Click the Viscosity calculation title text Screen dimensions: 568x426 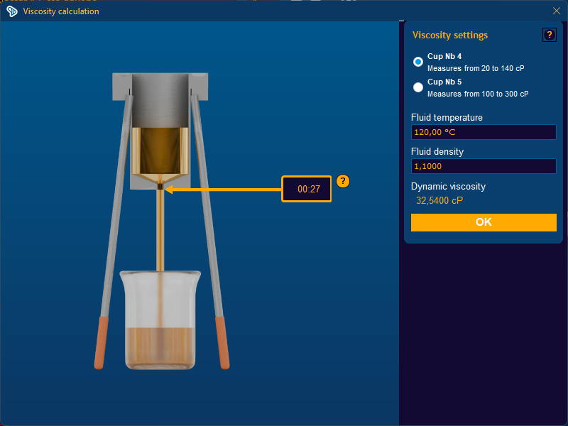coord(61,11)
